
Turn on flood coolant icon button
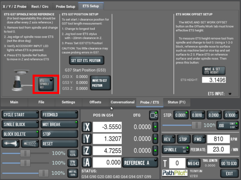click(x=11, y=143)
